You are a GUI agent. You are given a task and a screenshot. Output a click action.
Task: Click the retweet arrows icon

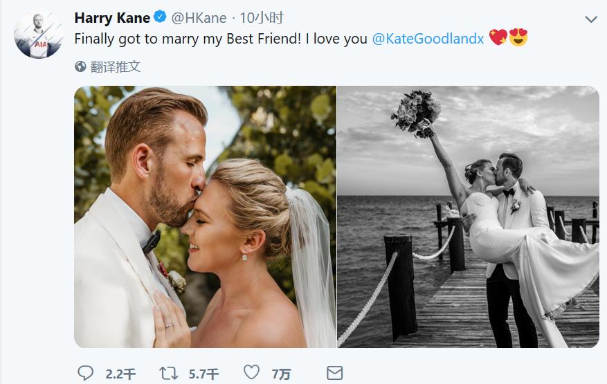167,374
